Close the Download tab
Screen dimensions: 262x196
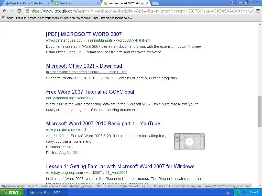click(98, 3)
